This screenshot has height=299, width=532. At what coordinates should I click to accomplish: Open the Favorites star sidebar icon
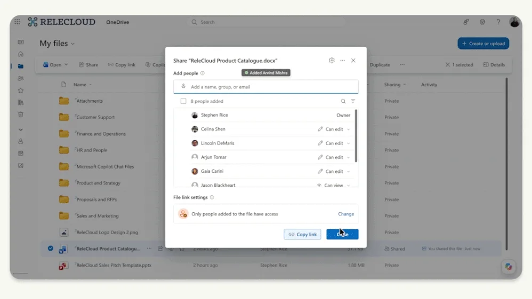coord(21,90)
